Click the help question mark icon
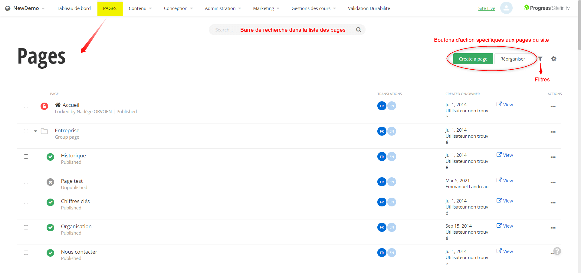This screenshot has height=273, width=581. point(557,251)
